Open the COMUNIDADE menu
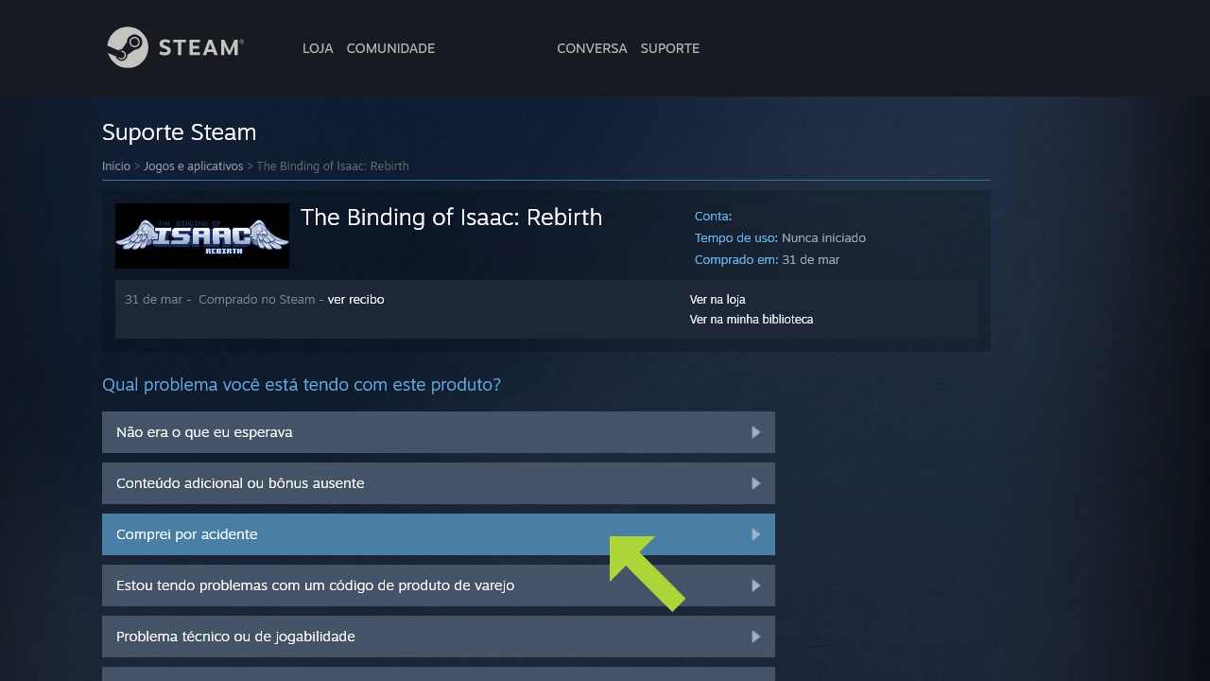 click(390, 48)
